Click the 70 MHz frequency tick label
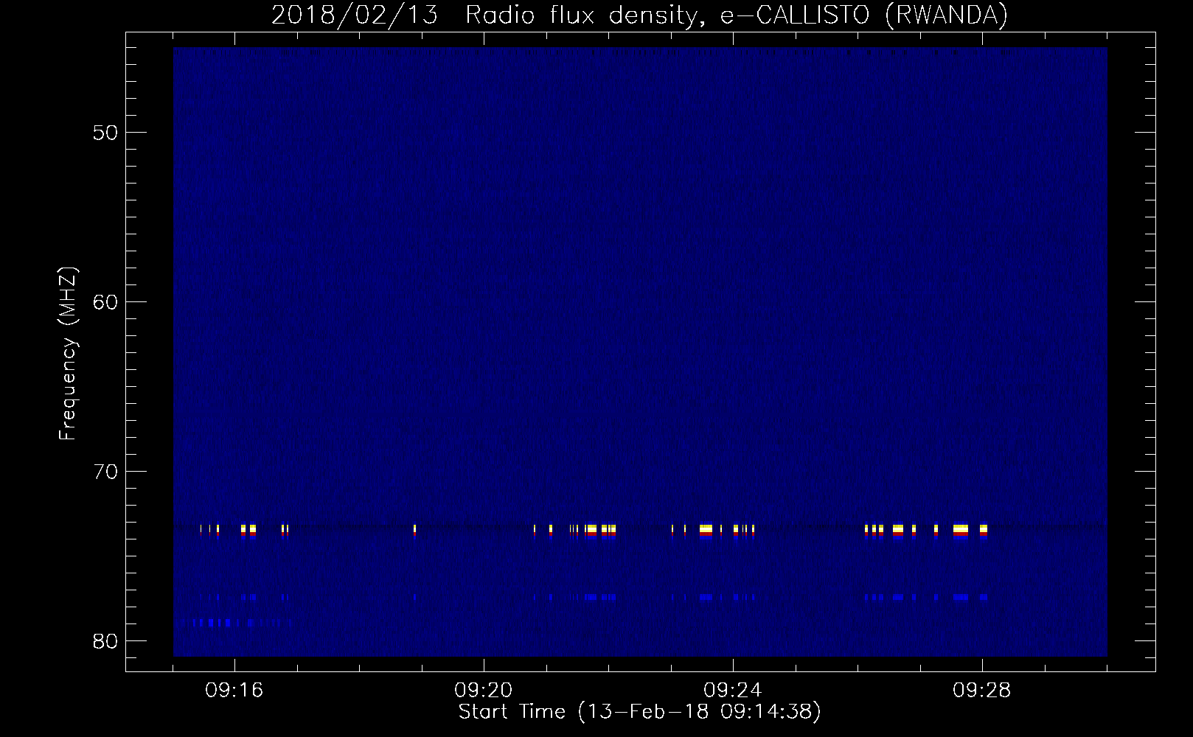This screenshot has width=1193, height=737. pos(107,472)
